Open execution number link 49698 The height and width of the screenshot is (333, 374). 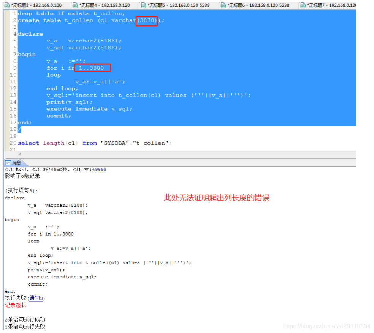pyautogui.click(x=99, y=170)
